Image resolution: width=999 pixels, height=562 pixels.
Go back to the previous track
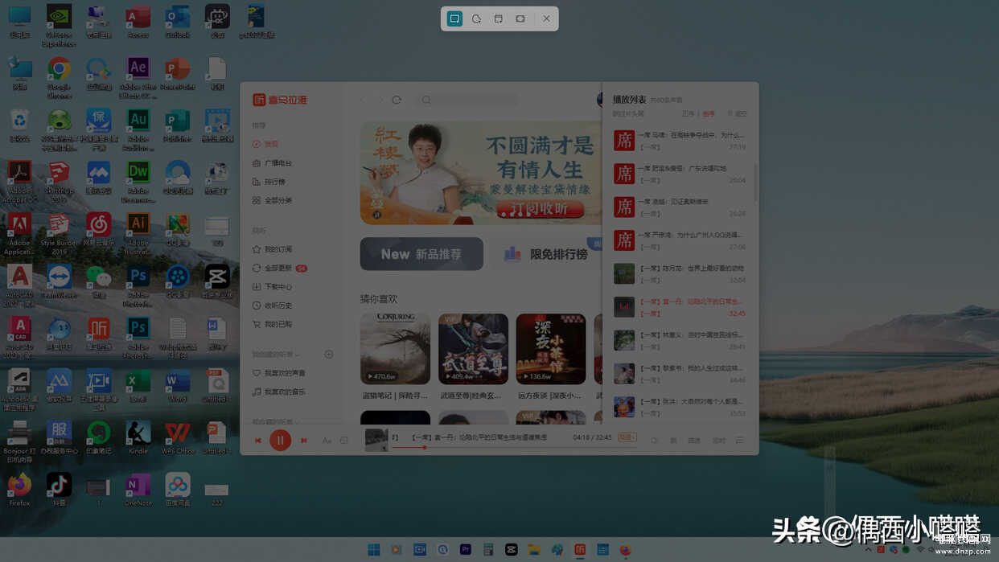[257, 441]
